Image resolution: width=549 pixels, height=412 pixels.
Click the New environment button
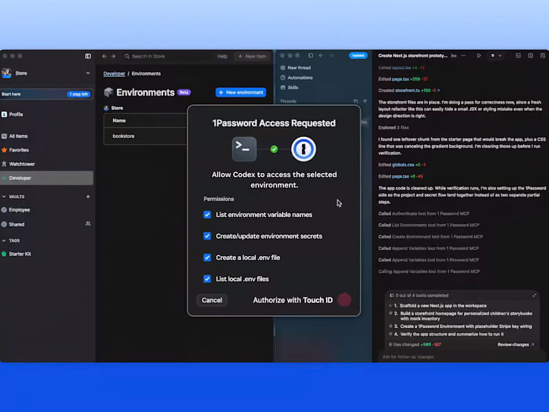click(x=241, y=93)
